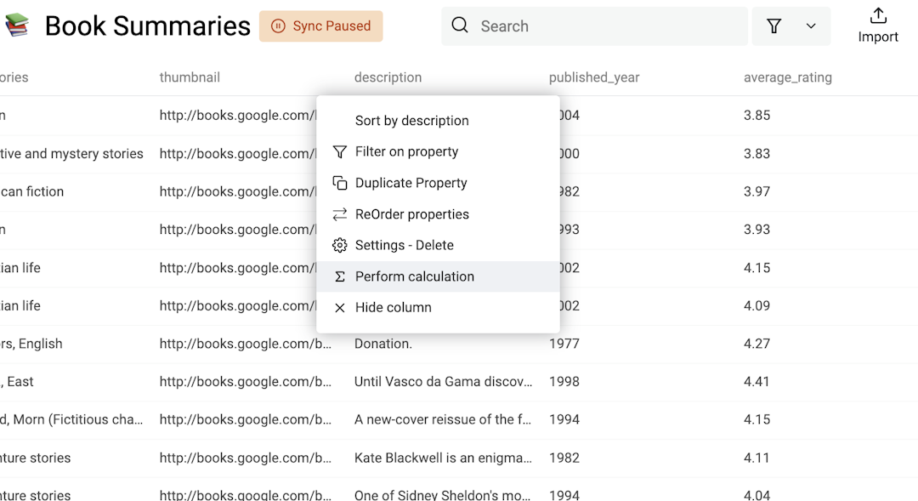
Task: Click the Import upload icon
Action: point(877,17)
